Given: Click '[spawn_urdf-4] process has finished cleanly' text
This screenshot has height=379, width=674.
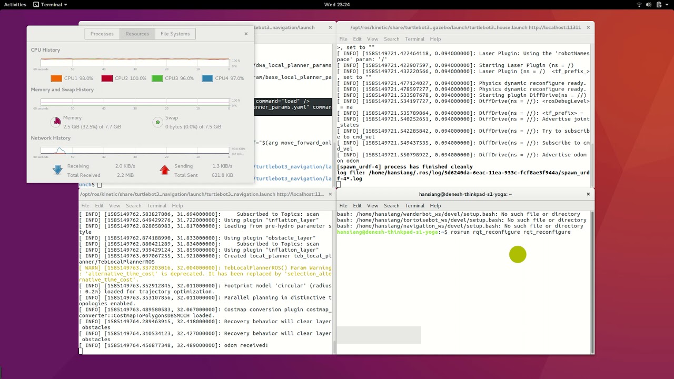Looking at the screenshot, I should click(405, 167).
